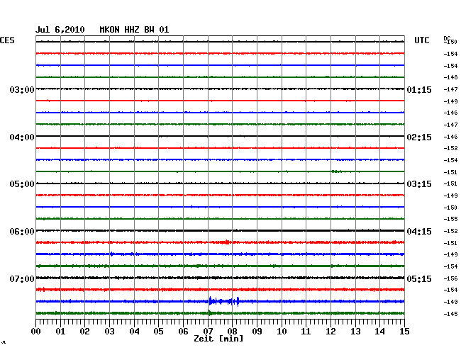This screenshot has height=350, width=461.
Task: Click the green trace disturbance near minute 12
Action: [337, 171]
